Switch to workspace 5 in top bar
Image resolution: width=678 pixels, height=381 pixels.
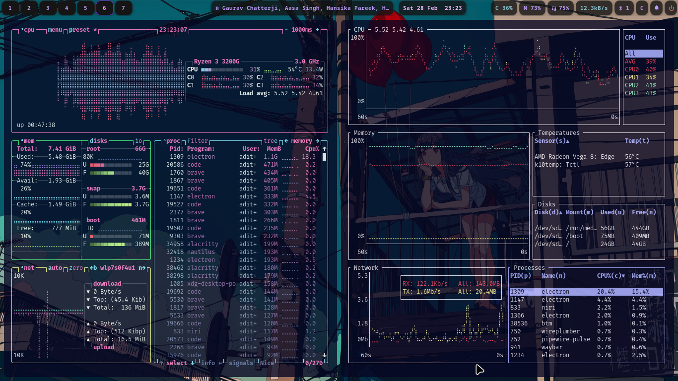[x=86, y=8]
